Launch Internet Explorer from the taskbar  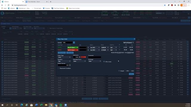(27, 105)
